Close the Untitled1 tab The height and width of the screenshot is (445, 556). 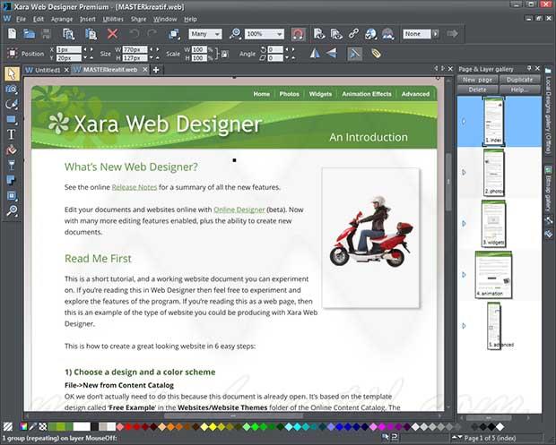66,70
